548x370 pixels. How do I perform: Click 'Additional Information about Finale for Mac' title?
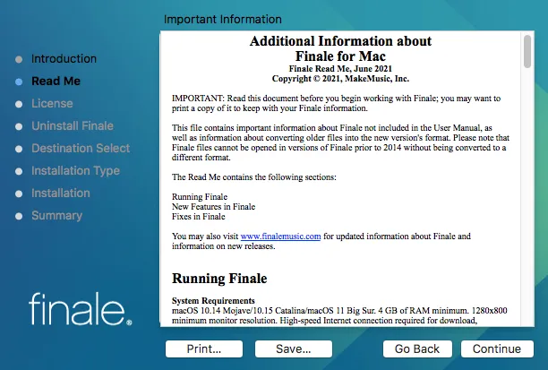pyautogui.click(x=340, y=48)
